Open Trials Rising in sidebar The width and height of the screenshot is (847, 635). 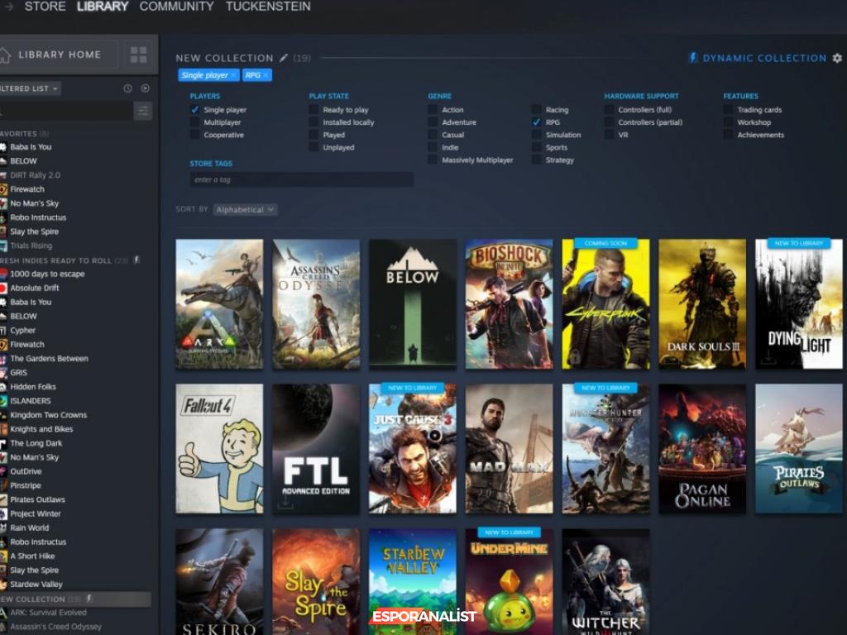31,246
